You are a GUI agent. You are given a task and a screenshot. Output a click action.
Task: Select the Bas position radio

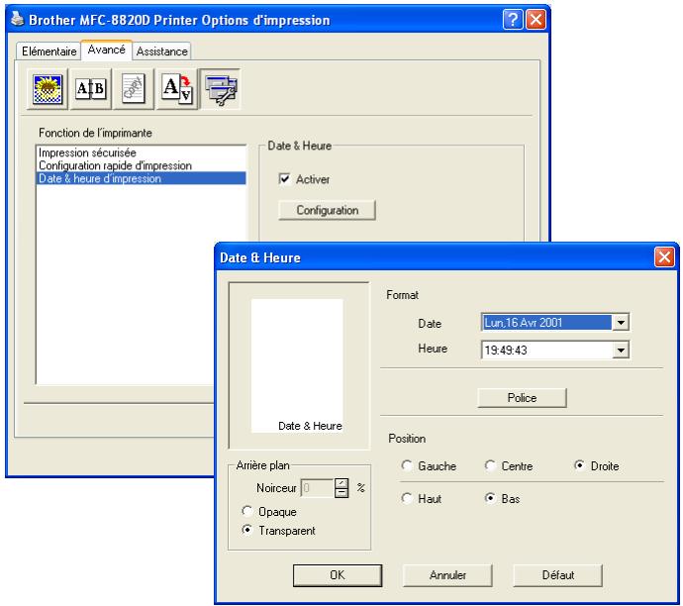490,498
